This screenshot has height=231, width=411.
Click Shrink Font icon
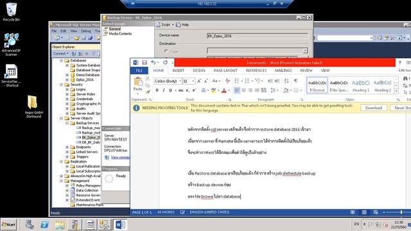205,81
